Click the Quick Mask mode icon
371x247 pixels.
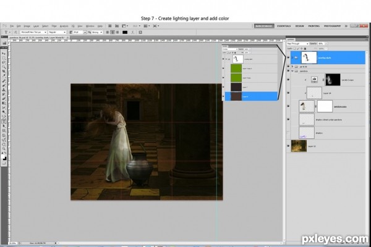coord(4,162)
